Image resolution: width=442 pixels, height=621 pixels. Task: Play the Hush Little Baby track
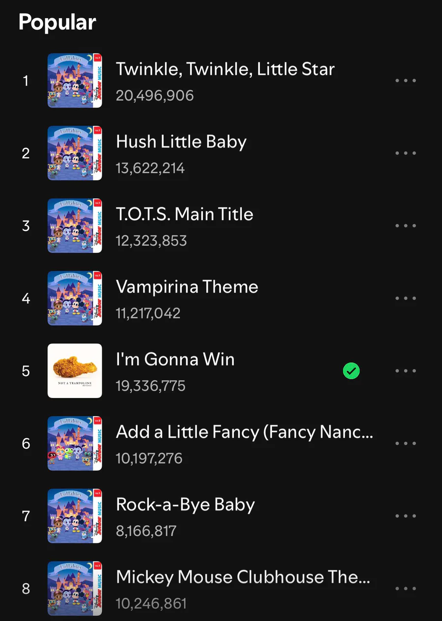click(x=181, y=142)
